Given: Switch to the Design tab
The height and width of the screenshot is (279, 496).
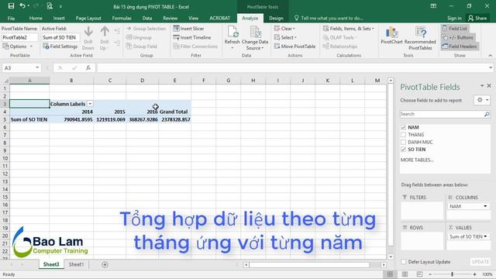Looking at the screenshot, I should tap(276, 18).
